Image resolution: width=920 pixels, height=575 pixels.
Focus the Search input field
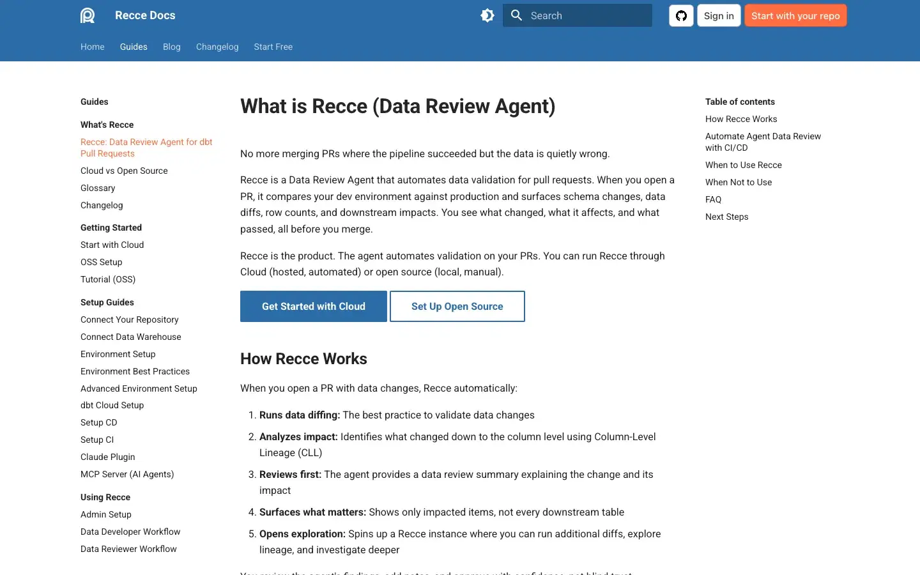pyautogui.click(x=578, y=15)
